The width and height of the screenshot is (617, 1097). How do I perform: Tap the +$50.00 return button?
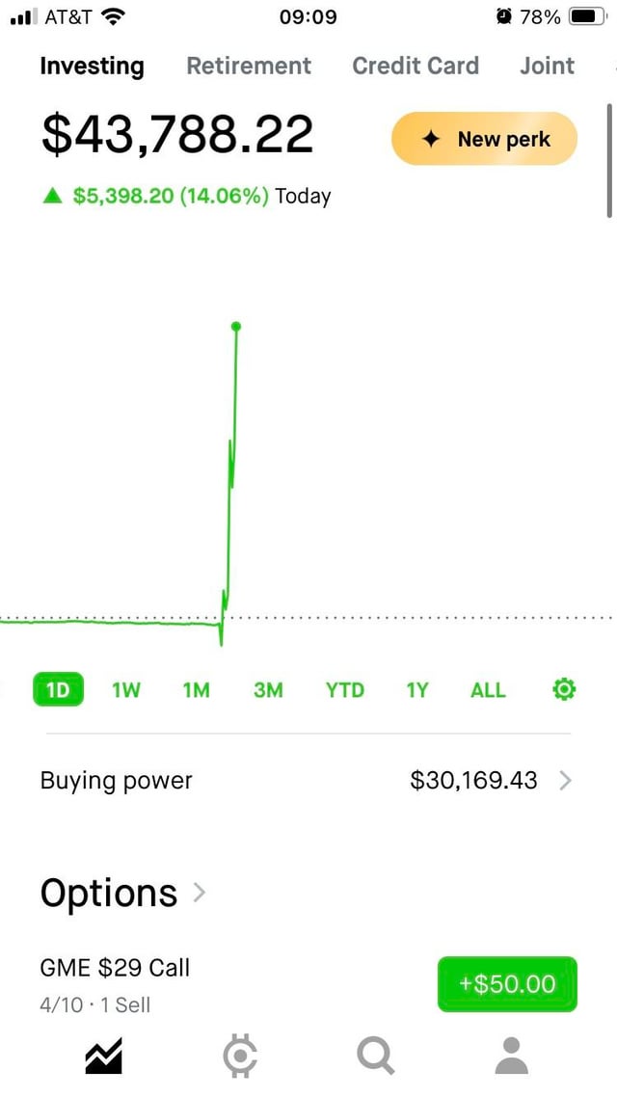pos(507,984)
